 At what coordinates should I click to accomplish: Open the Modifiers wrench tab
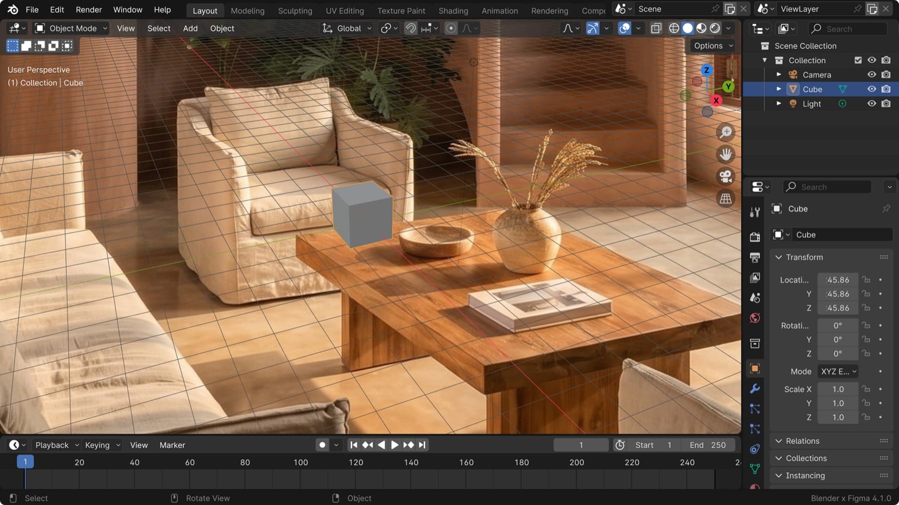coord(755,388)
